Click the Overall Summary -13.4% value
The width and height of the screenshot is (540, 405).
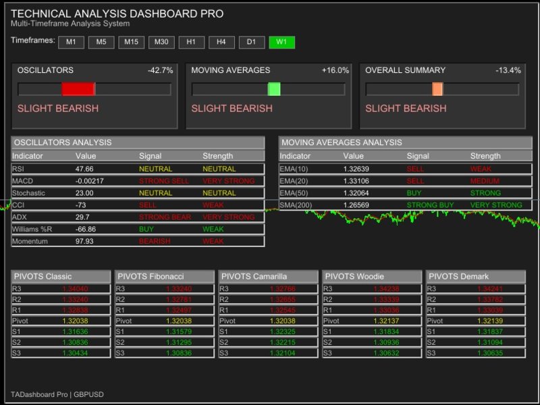508,70
